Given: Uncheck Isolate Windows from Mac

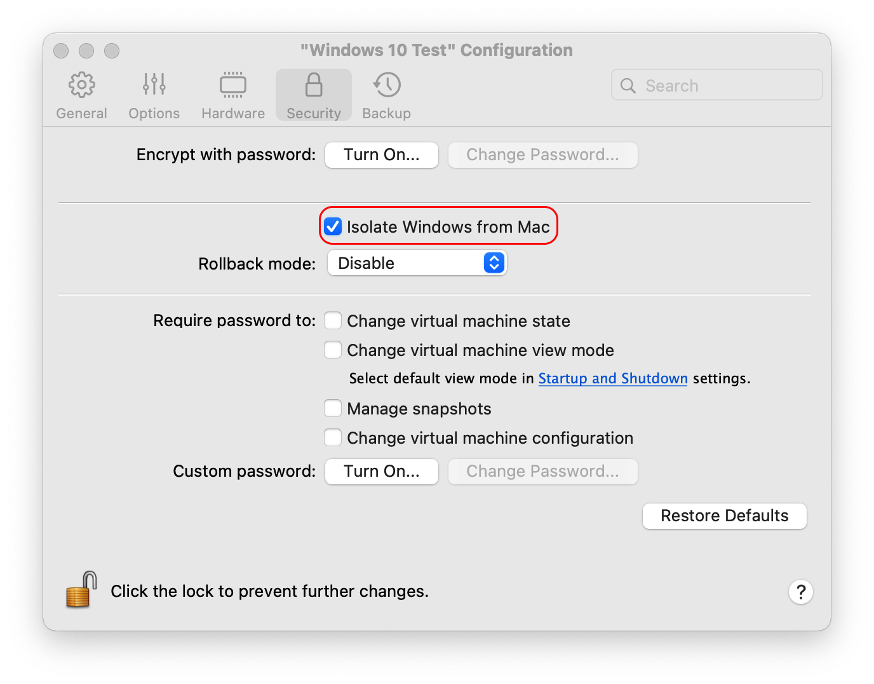Looking at the screenshot, I should pos(333,227).
